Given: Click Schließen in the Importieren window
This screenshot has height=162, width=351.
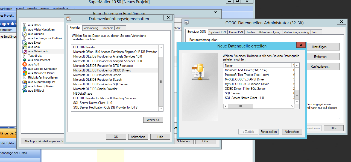Looking at the screenshot, I should [x=183, y=141].
